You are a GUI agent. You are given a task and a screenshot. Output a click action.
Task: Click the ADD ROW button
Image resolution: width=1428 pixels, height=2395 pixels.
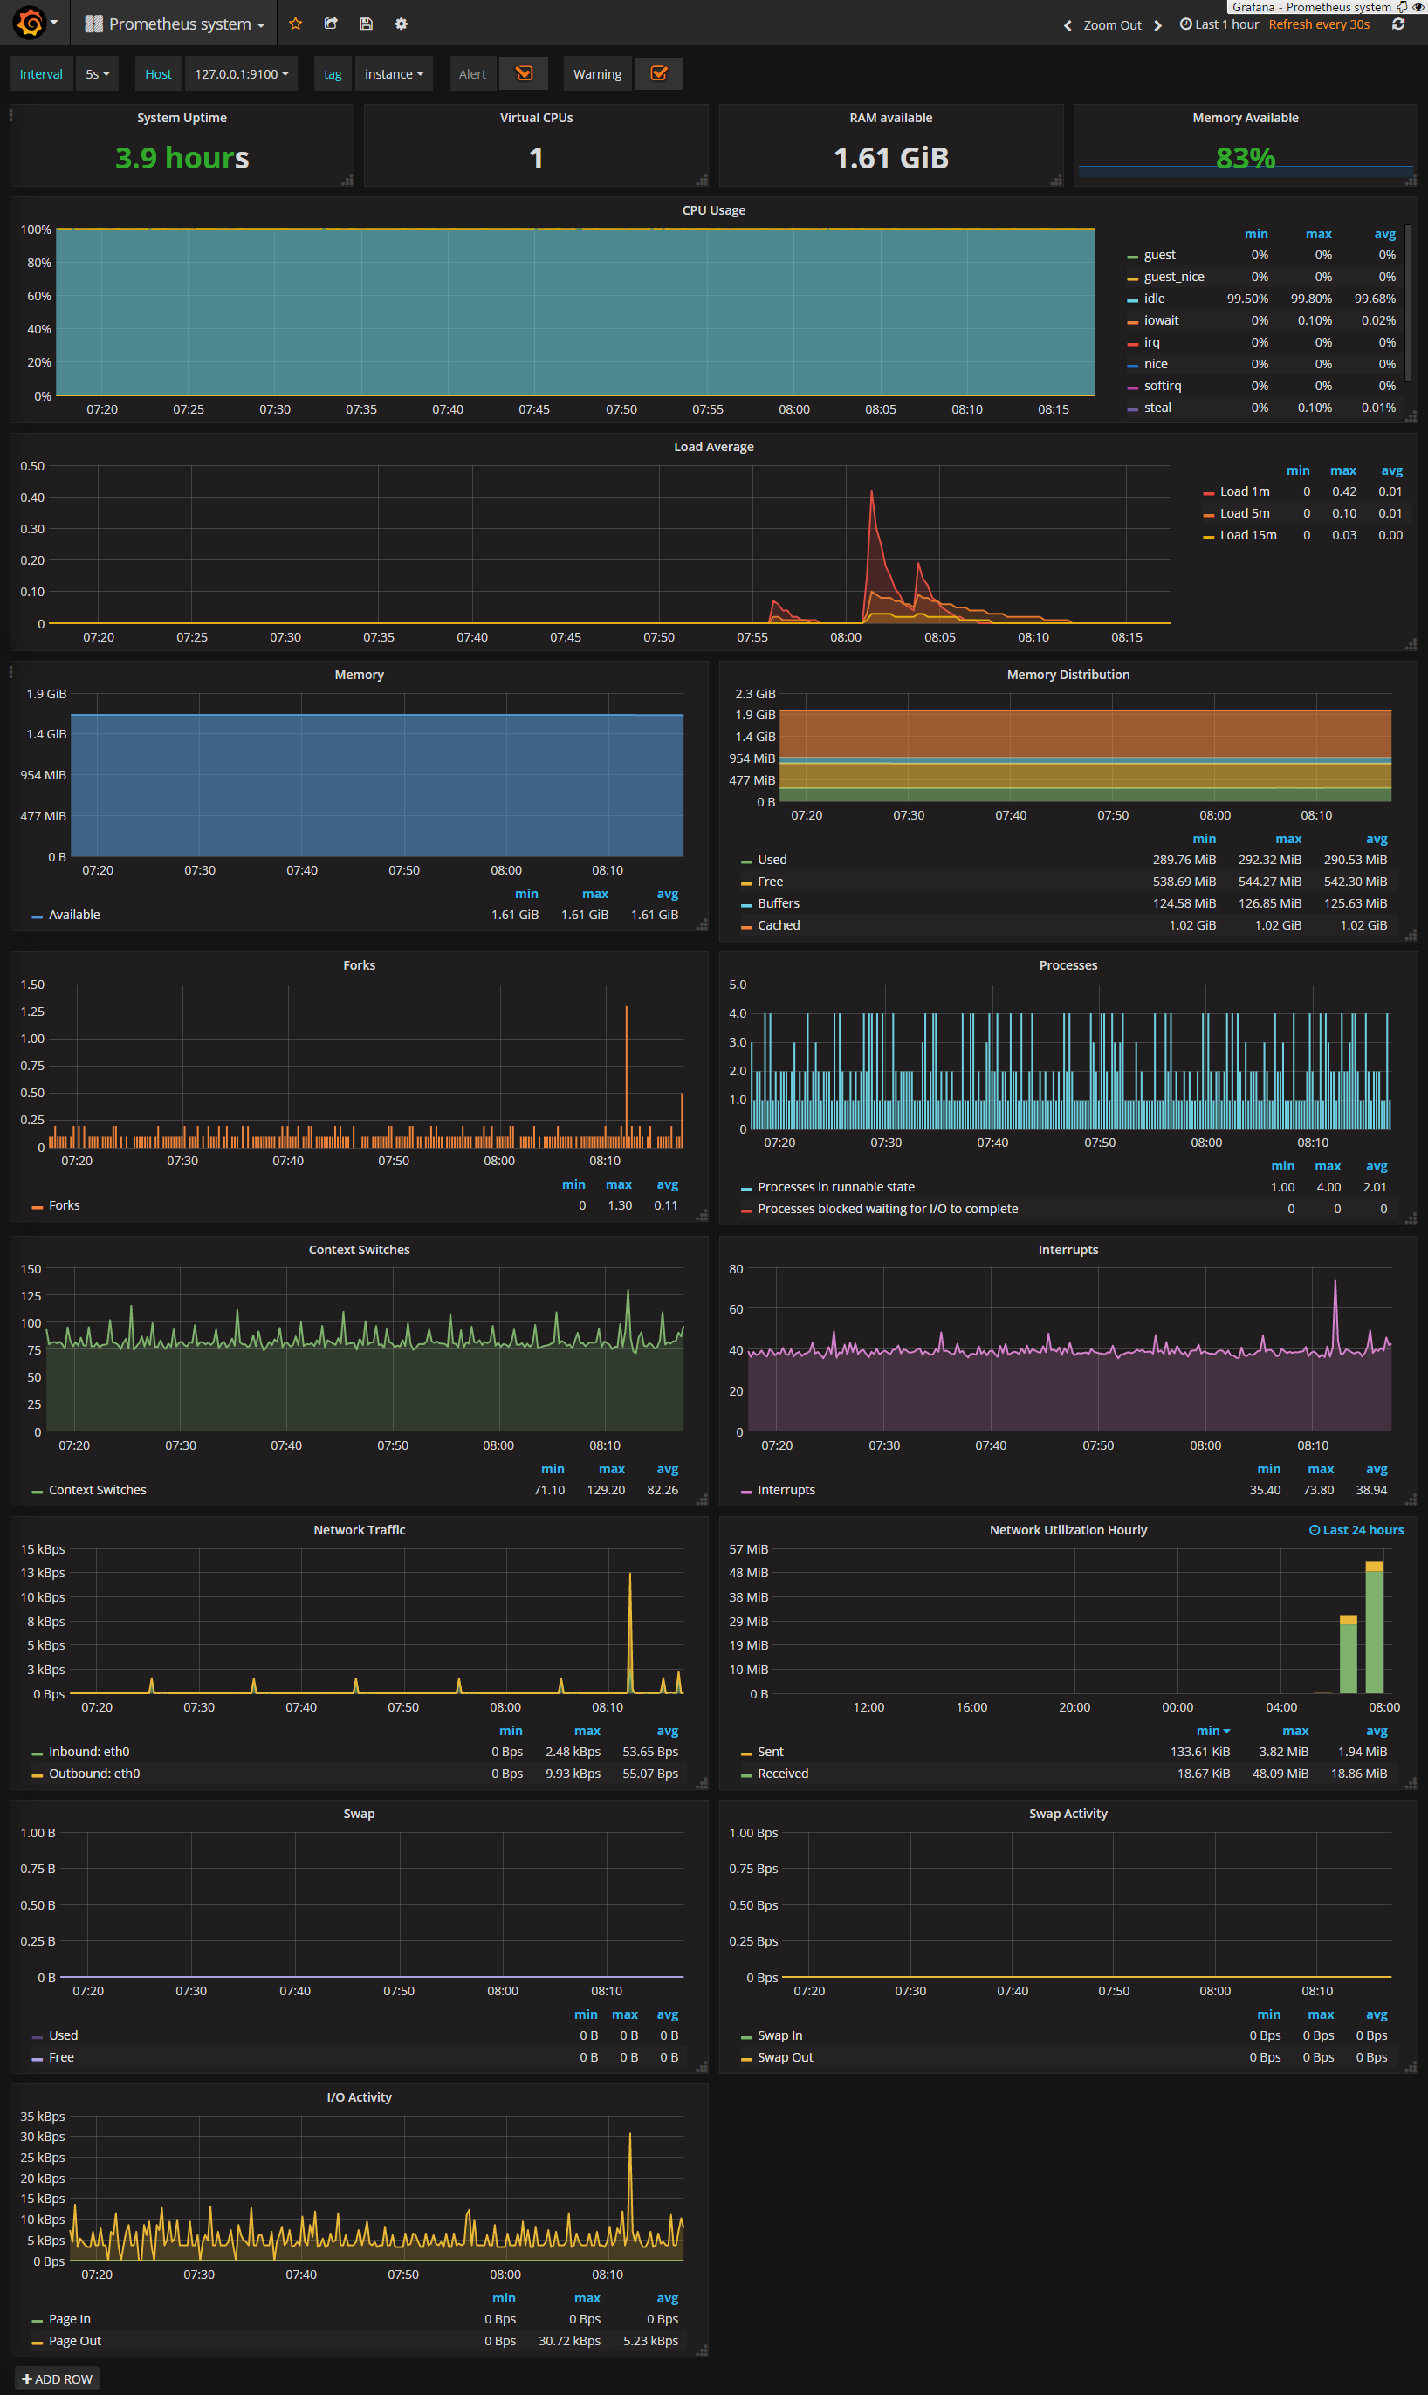(57, 2378)
